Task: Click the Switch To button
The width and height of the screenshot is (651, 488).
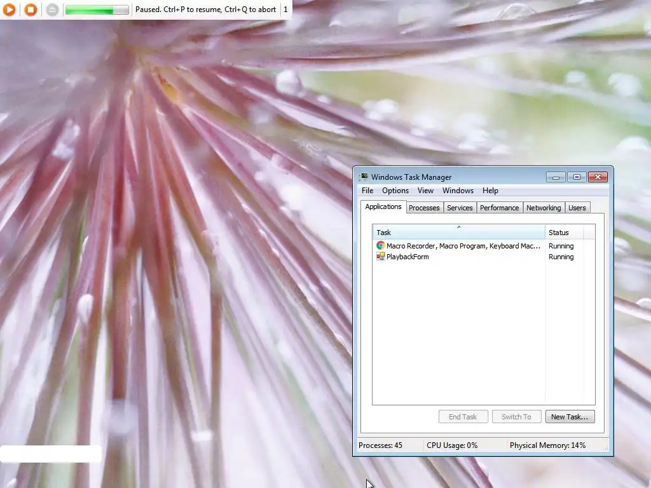Action: [516, 417]
